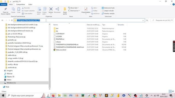Click the Colar clipboard icon

point(19,9)
